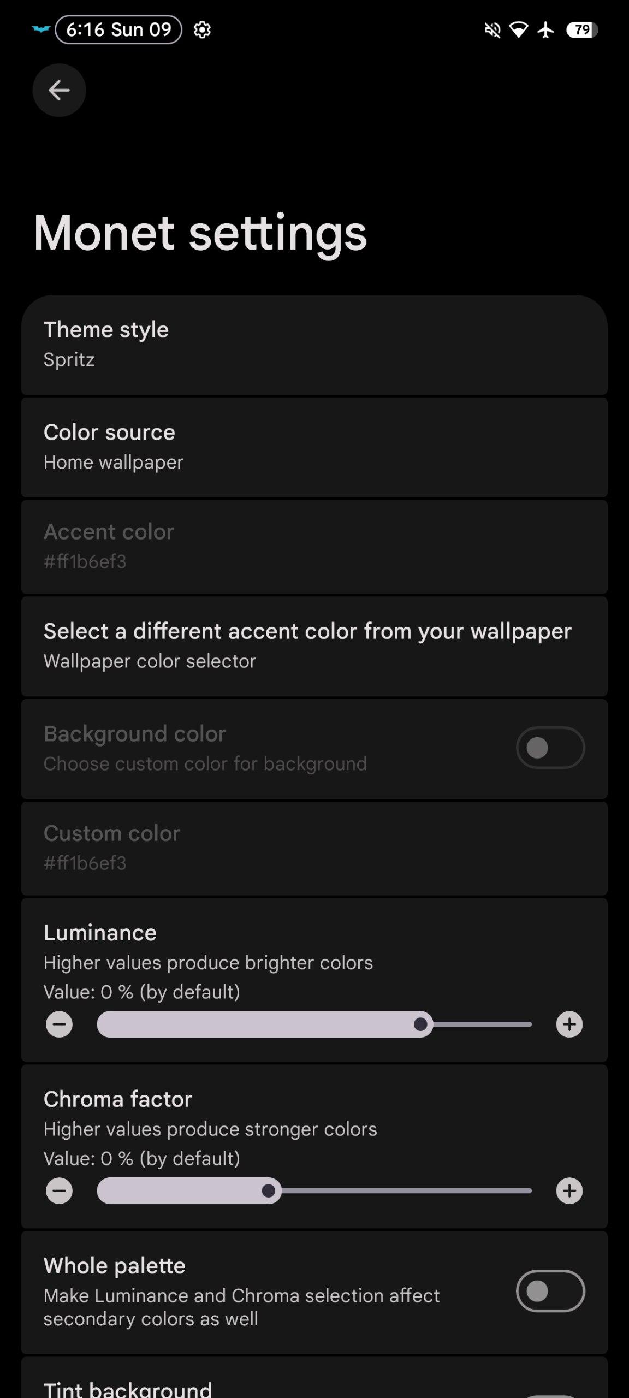Open the Accent color setting
629x1398 pixels.
point(314,547)
